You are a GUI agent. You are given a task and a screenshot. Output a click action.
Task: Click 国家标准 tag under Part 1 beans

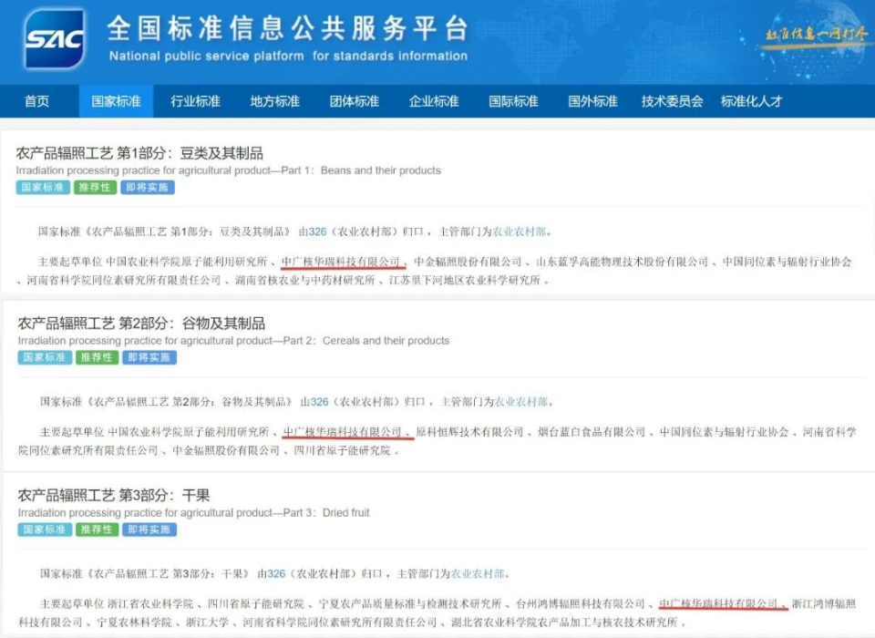[43, 188]
